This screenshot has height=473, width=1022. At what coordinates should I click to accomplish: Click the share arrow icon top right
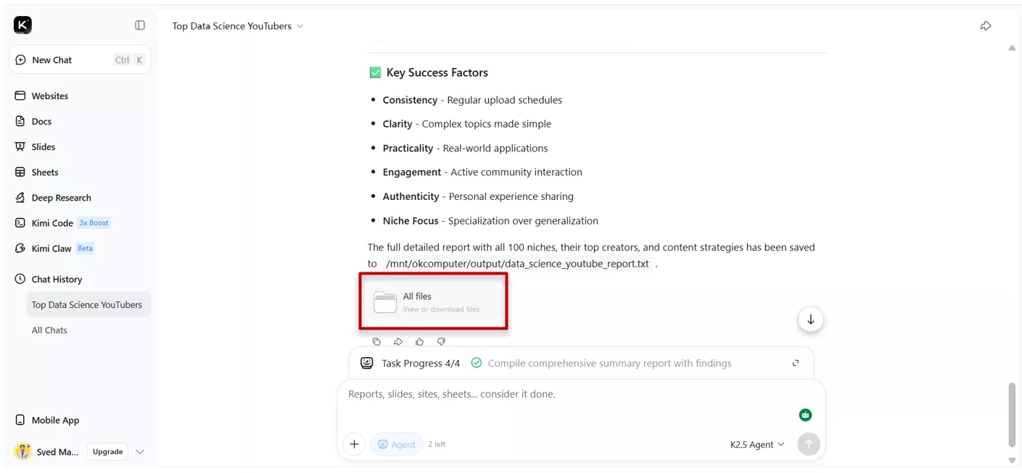coord(985,26)
